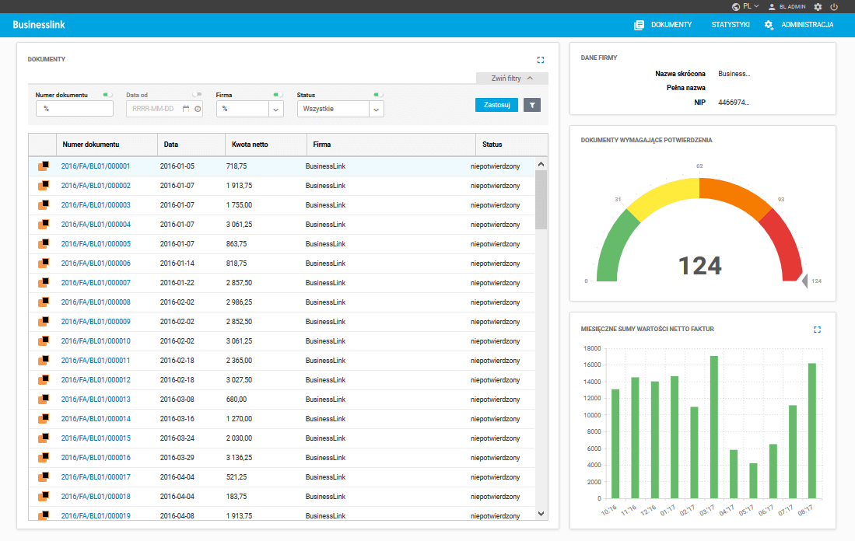Expand Dokumenty panel to fullscreen
The image size is (855, 541).
(x=541, y=60)
